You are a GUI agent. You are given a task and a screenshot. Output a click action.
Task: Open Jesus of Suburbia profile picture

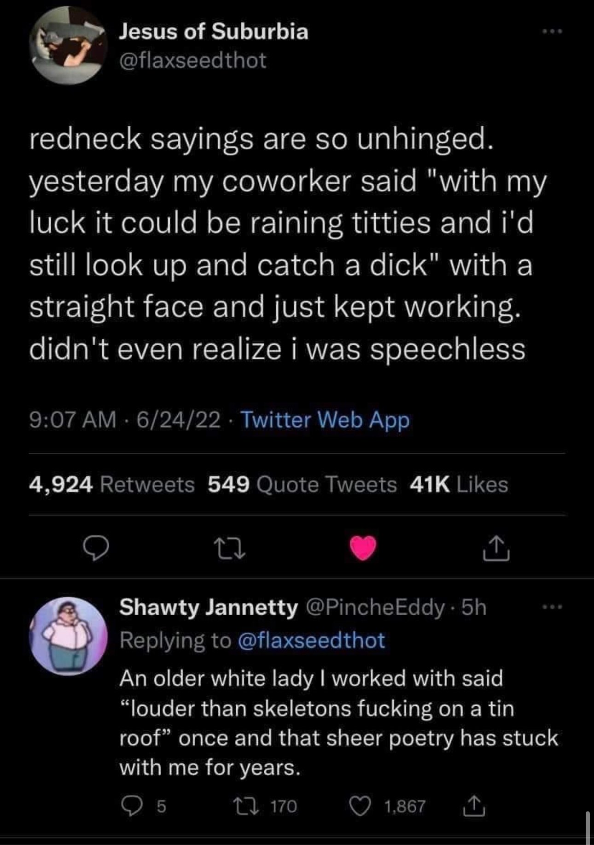(x=68, y=46)
